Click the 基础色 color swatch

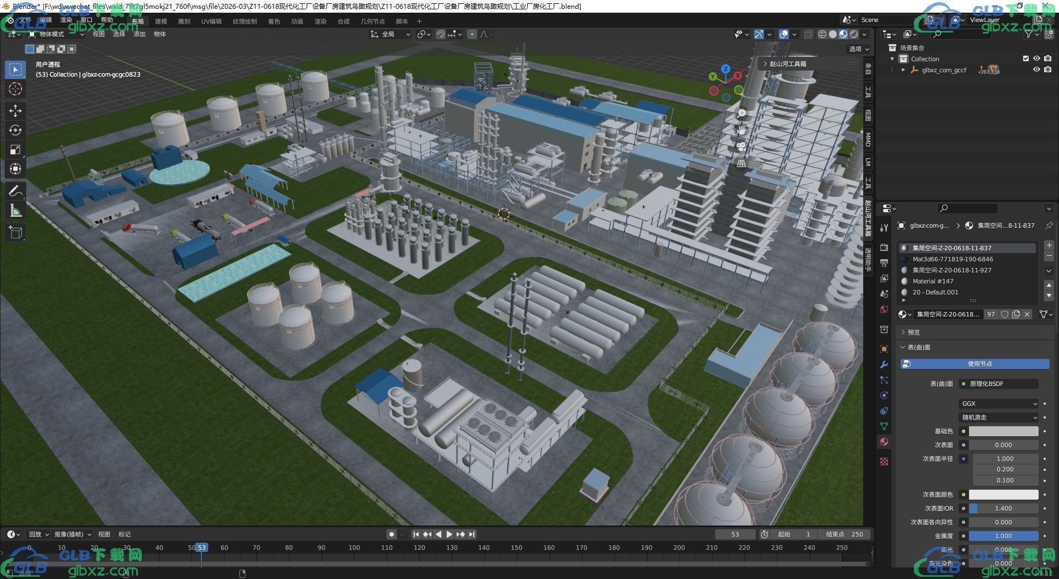pos(1003,431)
